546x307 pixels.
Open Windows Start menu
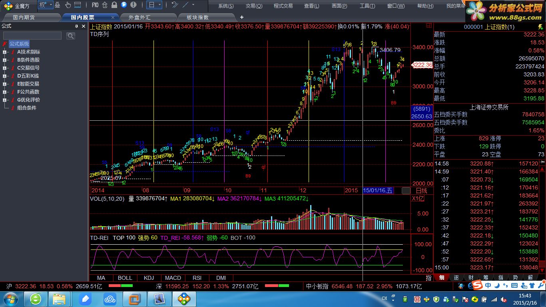(x=10, y=299)
